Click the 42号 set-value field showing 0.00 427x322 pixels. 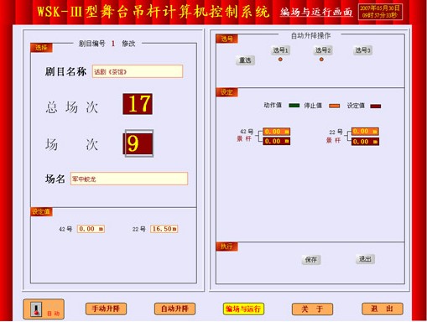pyautogui.click(x=91, y=229)
